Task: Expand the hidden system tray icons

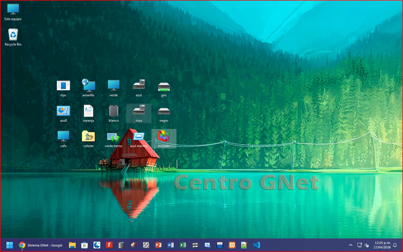Action: pyautogui.click(x=351, y=245)
